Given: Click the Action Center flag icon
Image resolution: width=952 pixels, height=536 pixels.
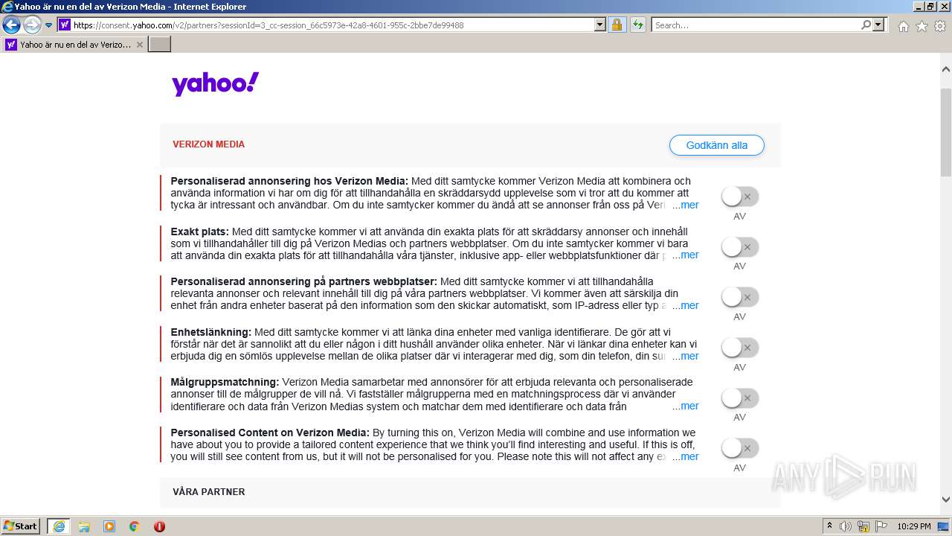Looking at the screenshot, I should (881, 526).
